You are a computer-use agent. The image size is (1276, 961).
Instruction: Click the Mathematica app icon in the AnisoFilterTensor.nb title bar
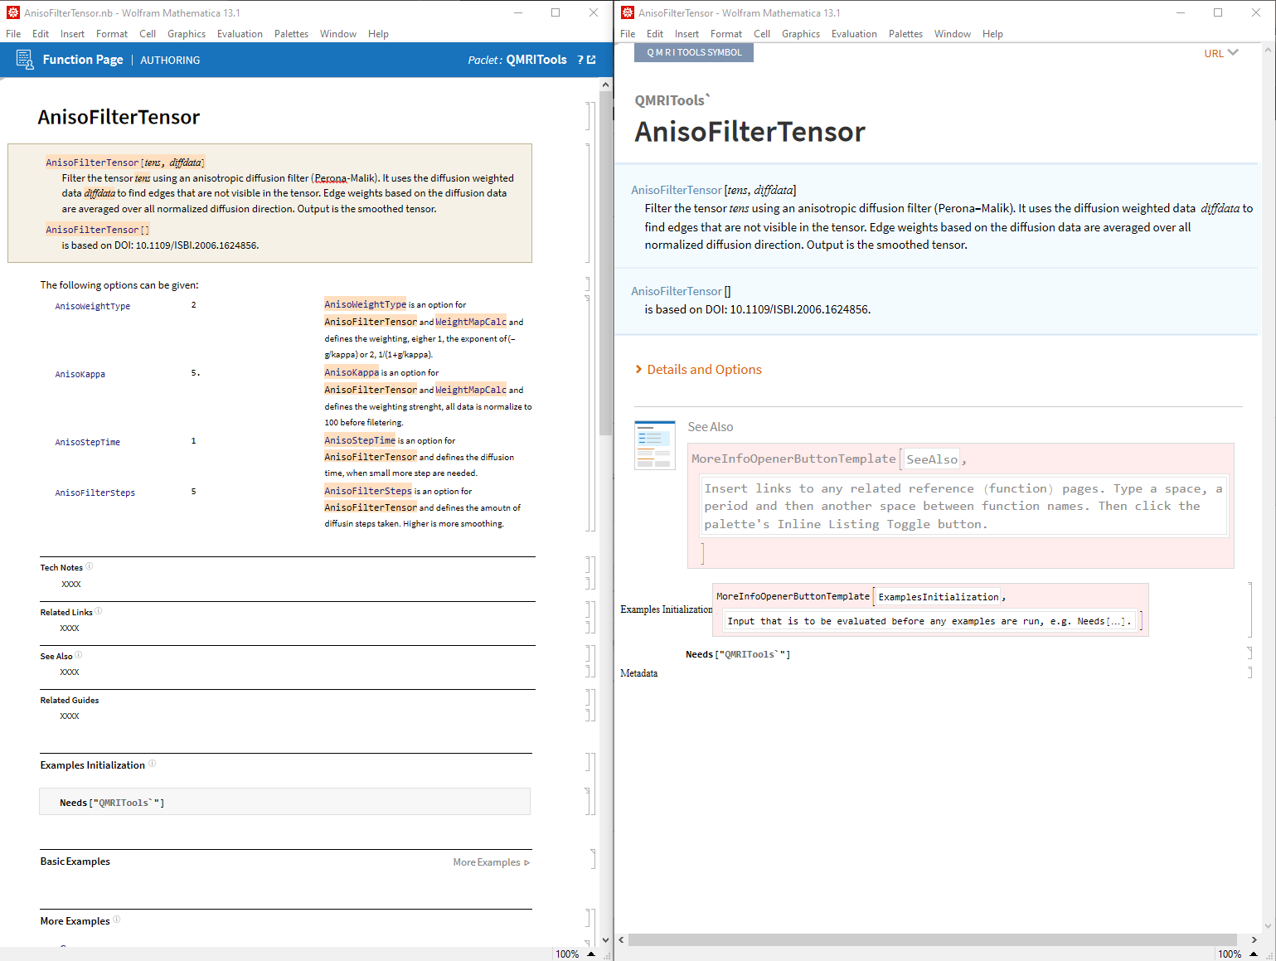point(12,12)
